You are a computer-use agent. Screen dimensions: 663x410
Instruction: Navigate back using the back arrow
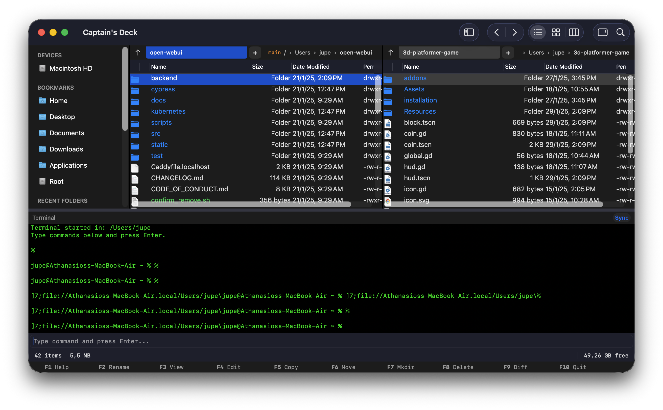point(497,32)
